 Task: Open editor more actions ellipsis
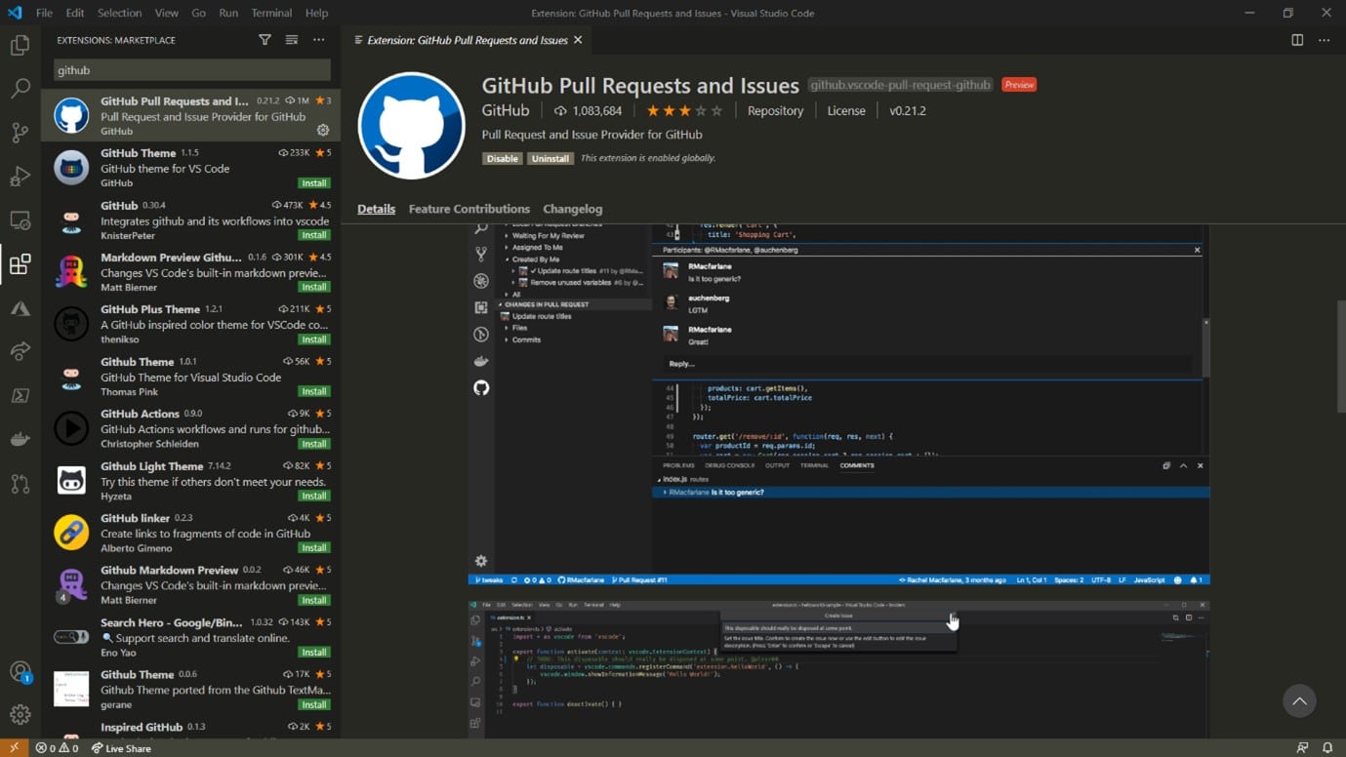click(x=1324, y=40)
